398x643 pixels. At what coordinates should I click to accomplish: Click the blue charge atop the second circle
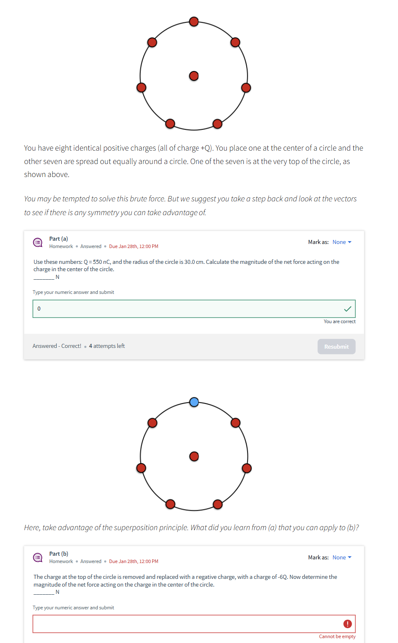point(194,402)
